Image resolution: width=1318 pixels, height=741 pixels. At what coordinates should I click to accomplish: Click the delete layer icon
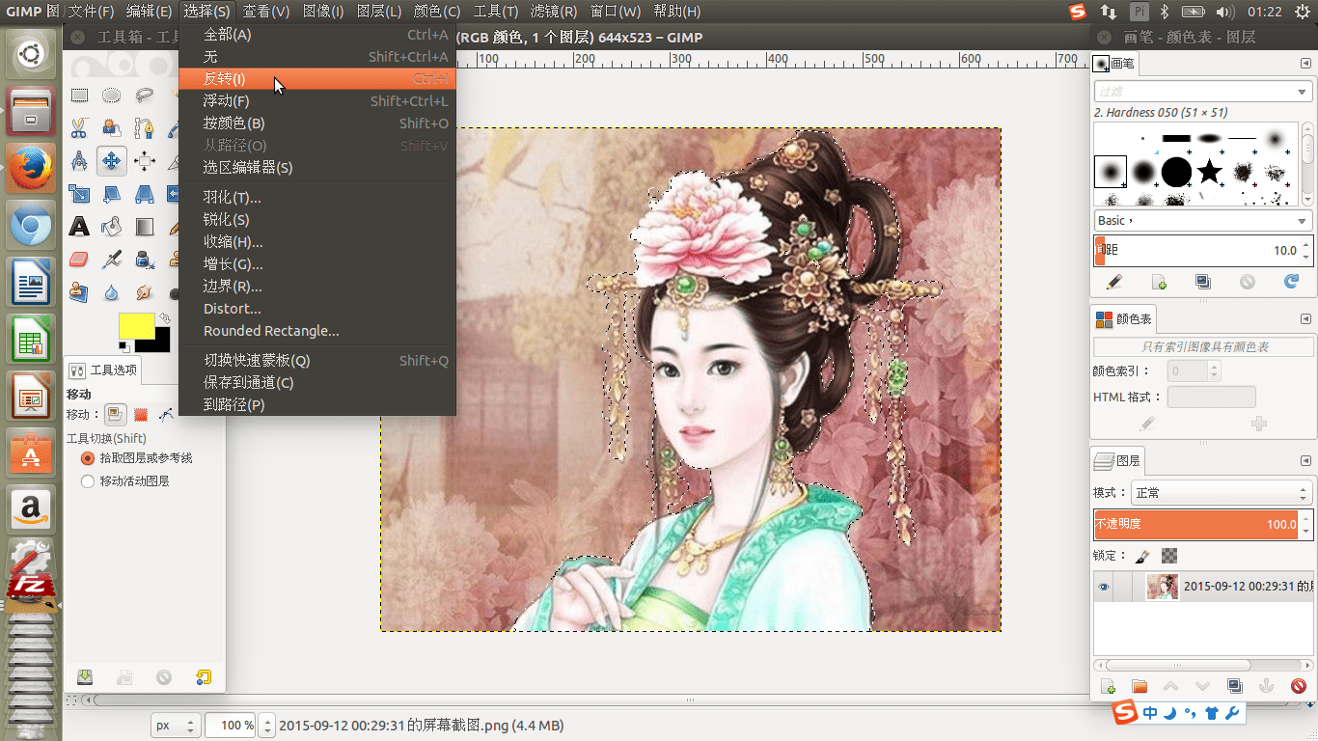1298,686
